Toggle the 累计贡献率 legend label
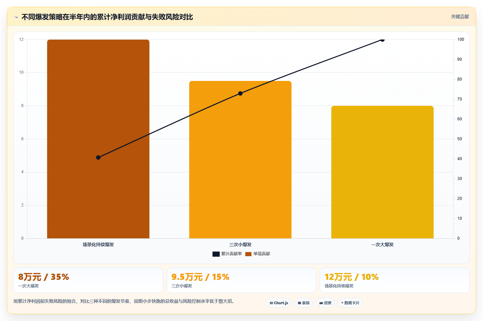Viewport: 483px width, 321px height. point(232,254)
